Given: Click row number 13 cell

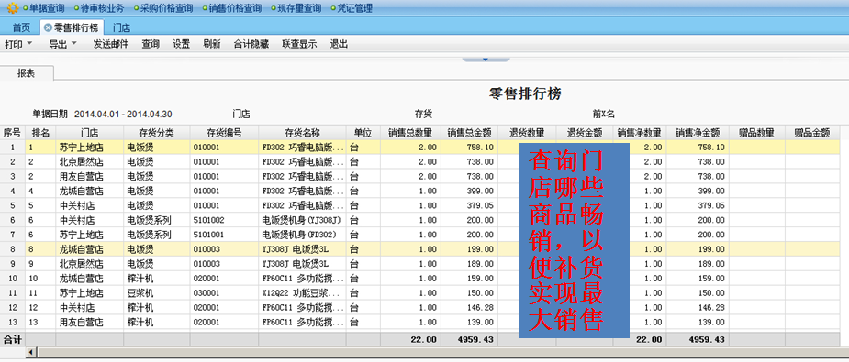Looking at the screenshot, I should tap(13, 323).
